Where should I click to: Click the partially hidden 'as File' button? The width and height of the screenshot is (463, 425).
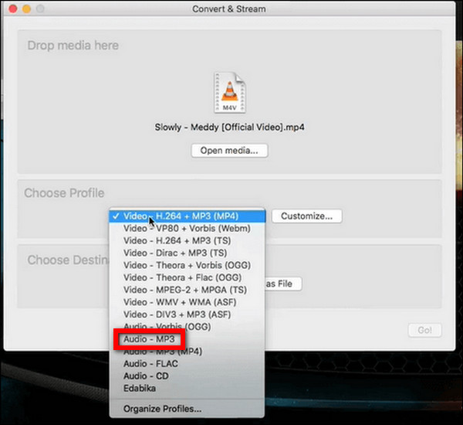pyautogui.click(x=283, y=284)
